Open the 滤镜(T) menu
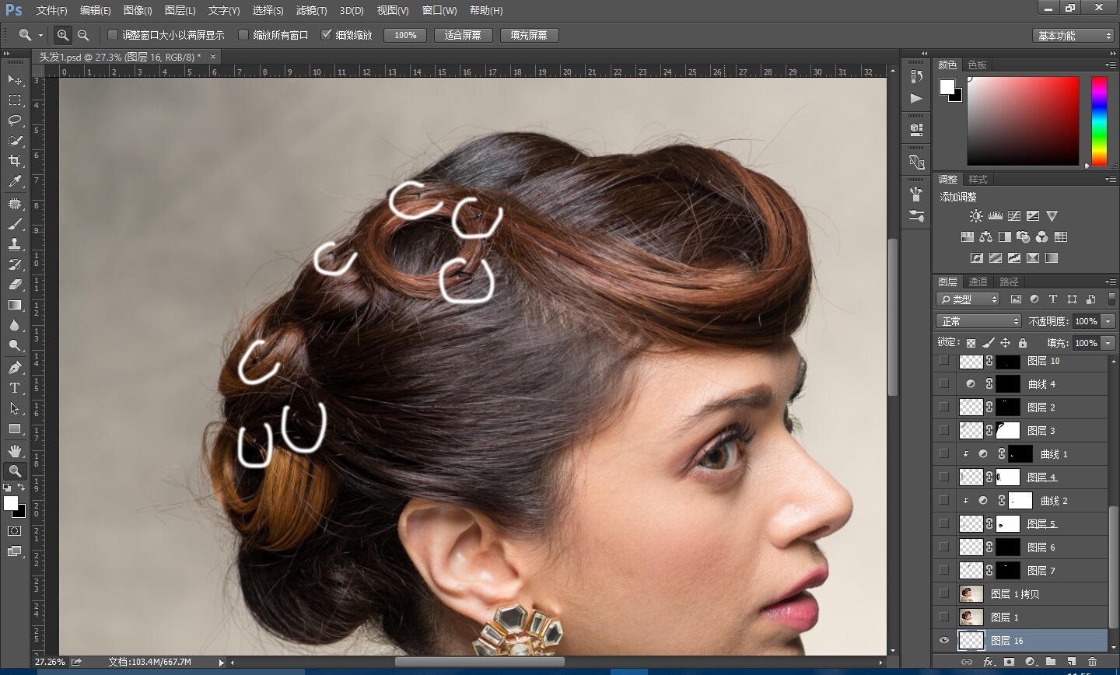The image size is (1120, 675). pyautogui.click(x=311, y=10)
